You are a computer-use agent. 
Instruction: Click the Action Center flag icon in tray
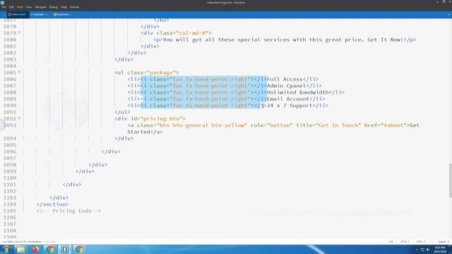click(422, 250)
